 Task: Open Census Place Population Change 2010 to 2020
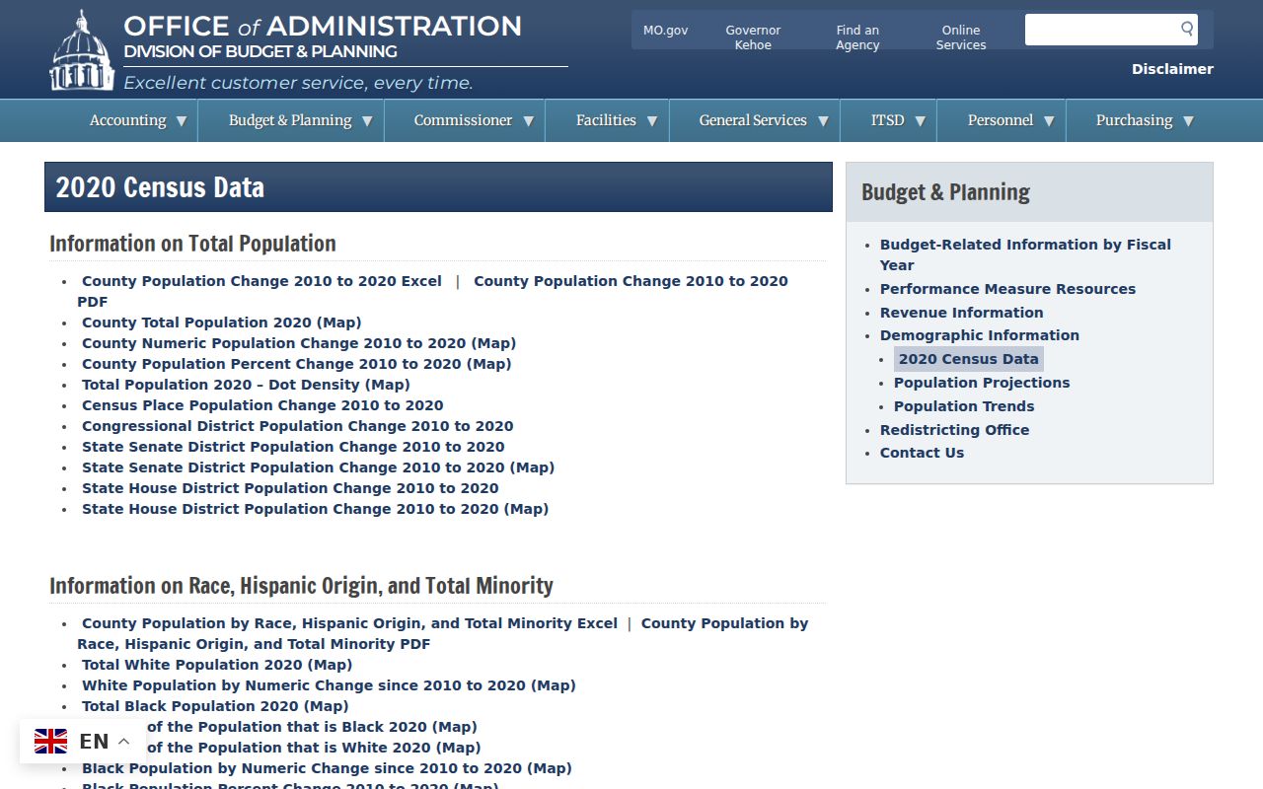pos(262,405)
